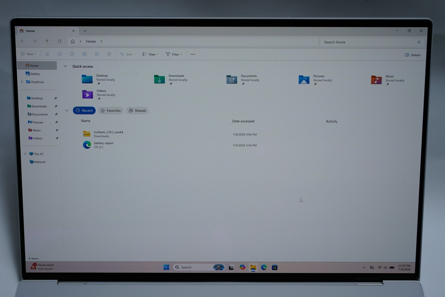Screen dimensions: 445x297
Task: Collapse the Quick access section
Action: (x=65, y=66)
